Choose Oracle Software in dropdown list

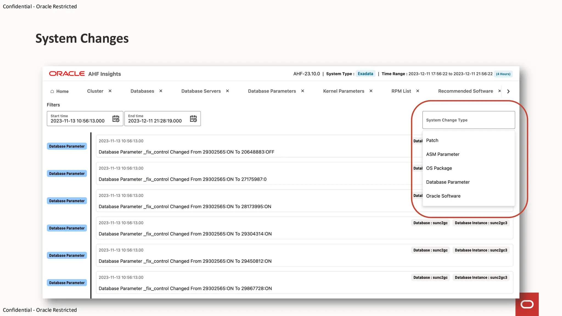[468, 196]
